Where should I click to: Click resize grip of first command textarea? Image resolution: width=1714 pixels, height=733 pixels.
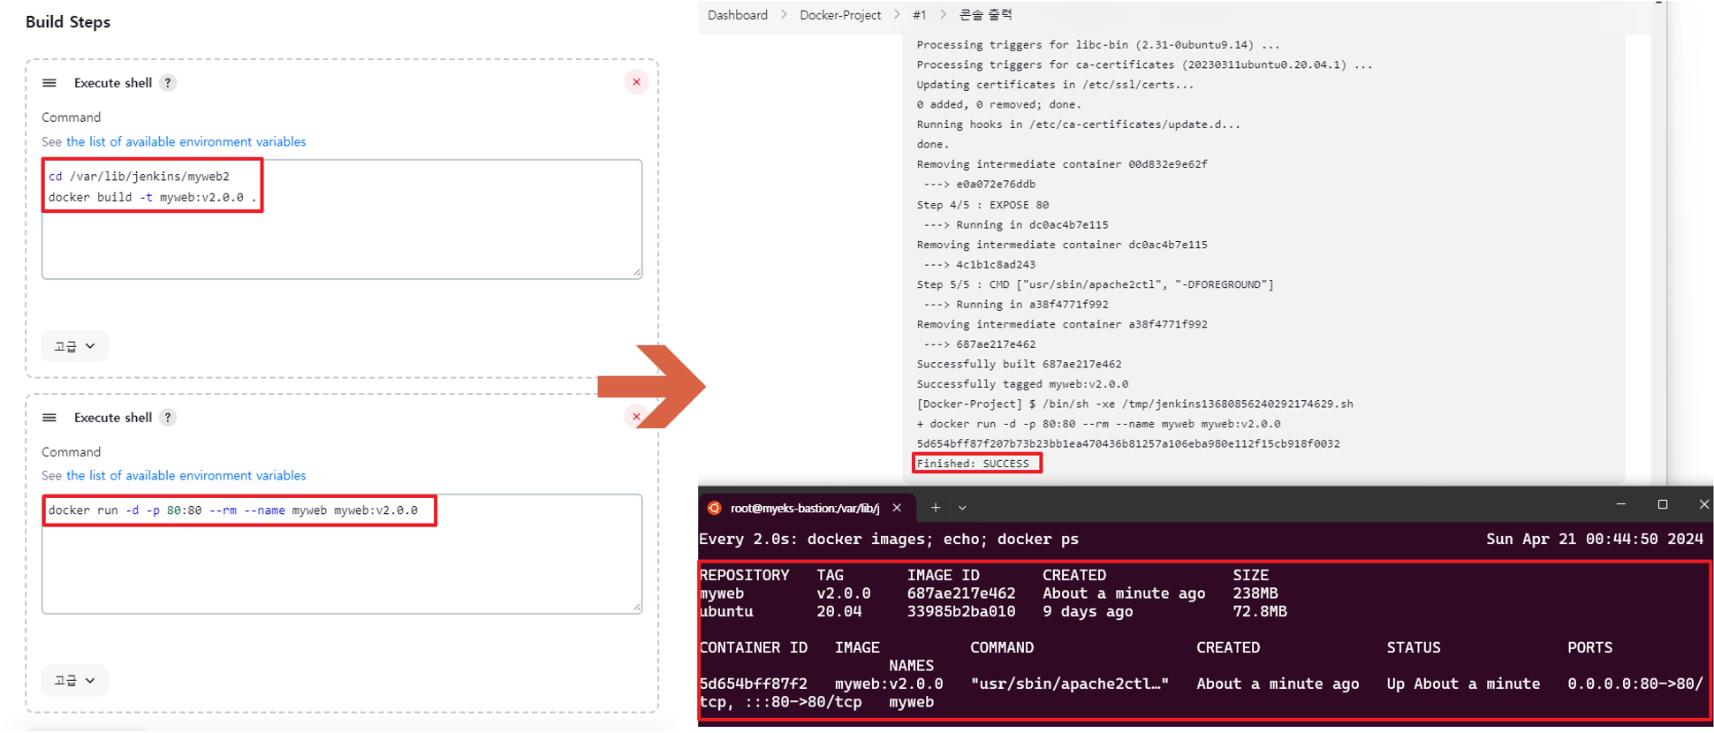(637, 273)
